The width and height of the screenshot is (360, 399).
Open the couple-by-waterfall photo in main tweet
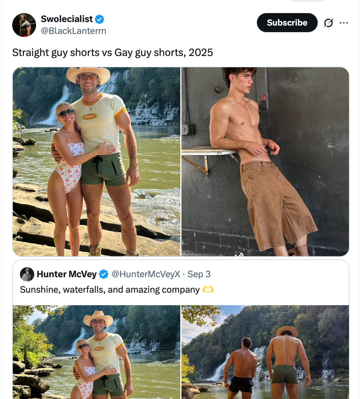click(97, 162)
